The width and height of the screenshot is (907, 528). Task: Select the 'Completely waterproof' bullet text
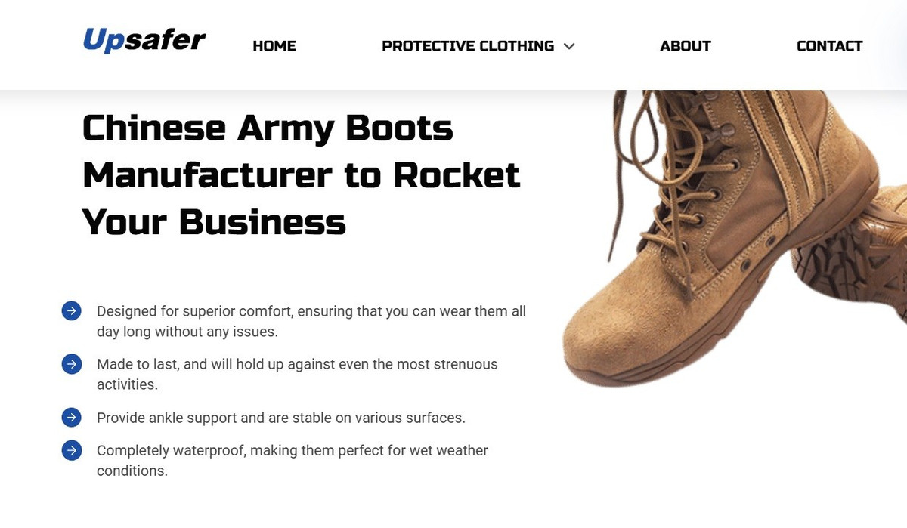tap(293, 460)
